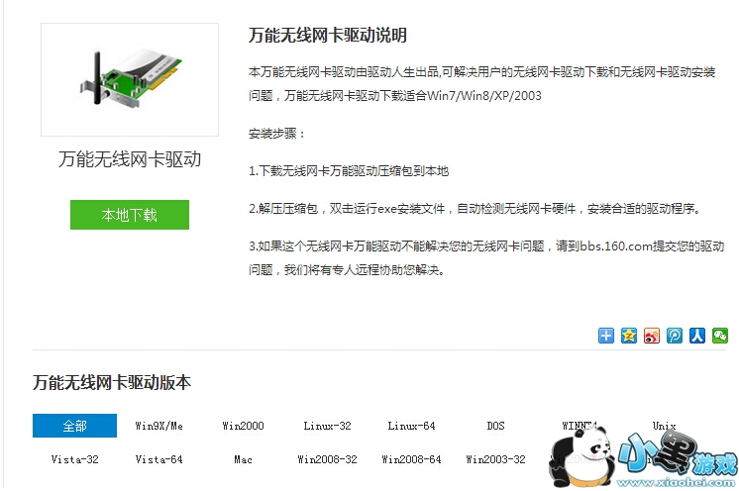This screenshot has width=739, height=491.
Task: Select the Vista-32 version filter
Action: pos(74,459)
